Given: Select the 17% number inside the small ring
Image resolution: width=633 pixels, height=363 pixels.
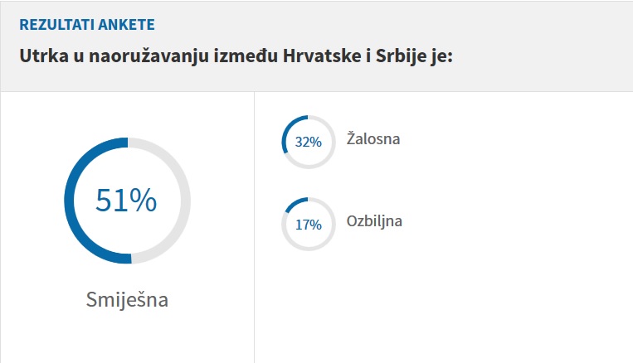Looking at the screenshot, I should [309, 224].
